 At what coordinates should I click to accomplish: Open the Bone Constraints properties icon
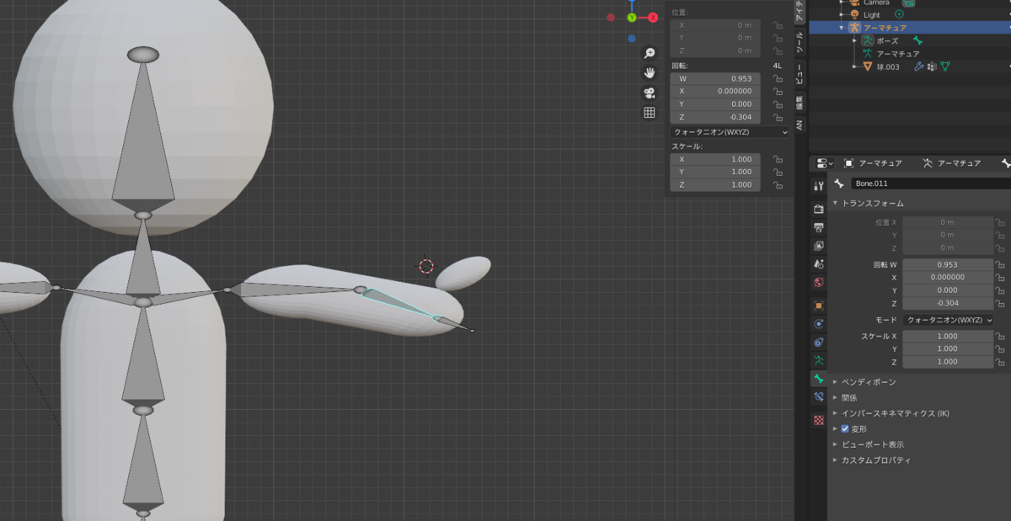point(818,397)
